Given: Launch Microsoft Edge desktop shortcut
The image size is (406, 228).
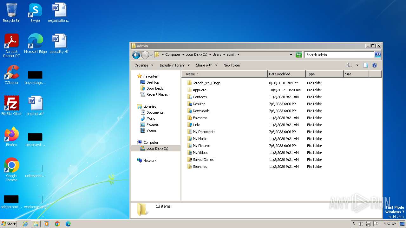Looking at the screenshot, I should [35, 44].
